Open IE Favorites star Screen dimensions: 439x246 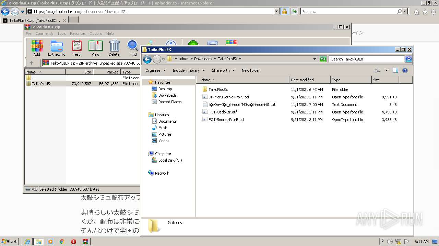425,12
